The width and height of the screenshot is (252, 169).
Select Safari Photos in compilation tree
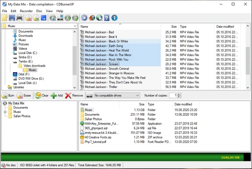[x=22, y=116]
